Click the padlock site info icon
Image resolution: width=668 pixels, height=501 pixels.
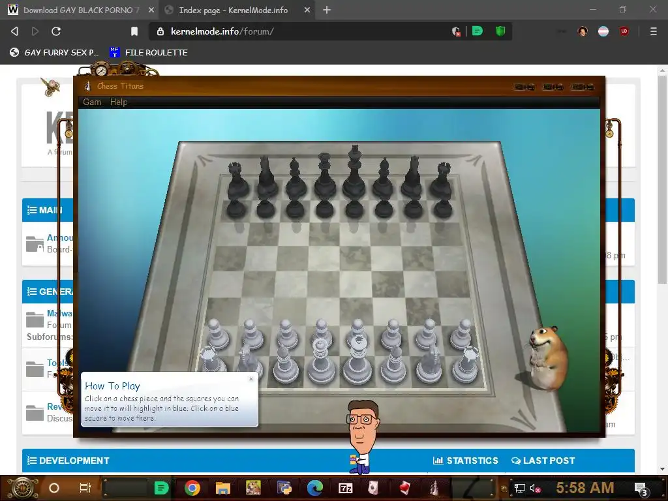point(160,31)
